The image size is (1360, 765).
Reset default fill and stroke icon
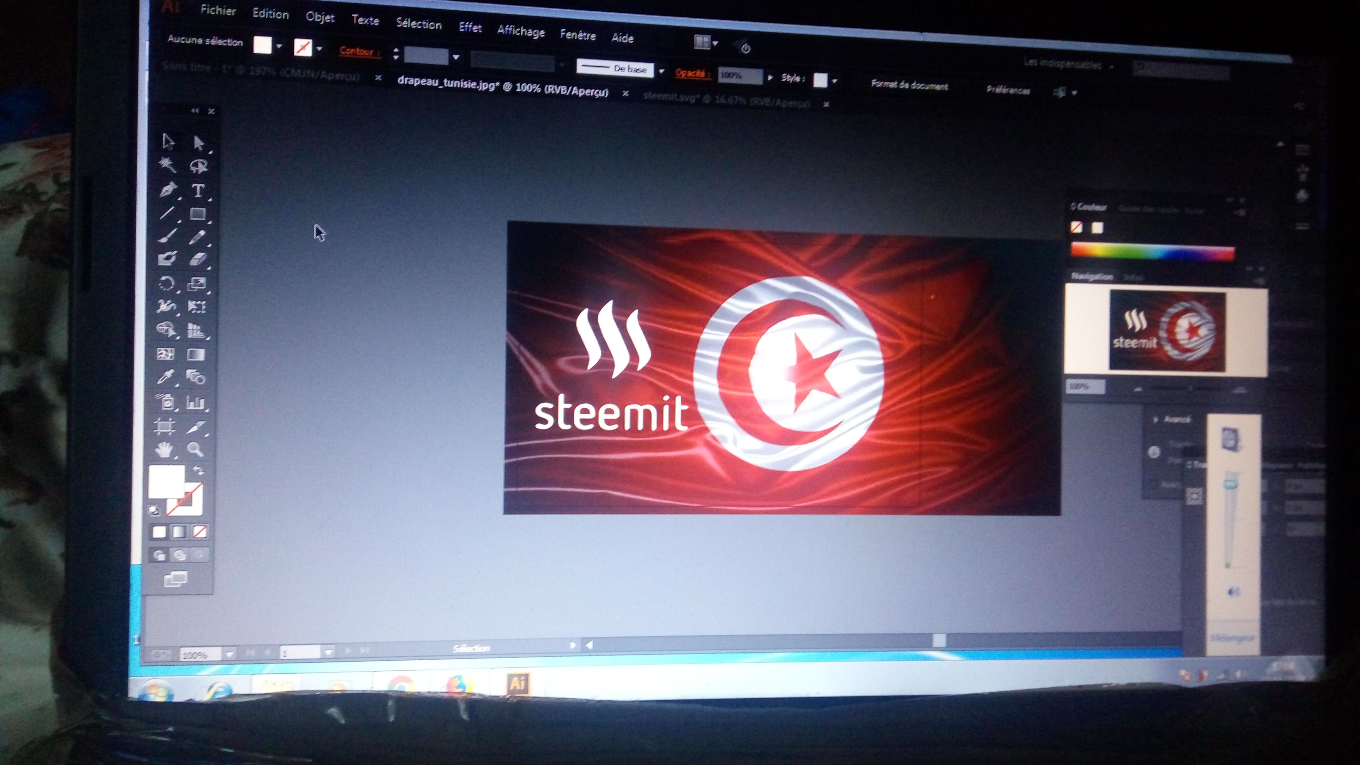tap(154, 510)
